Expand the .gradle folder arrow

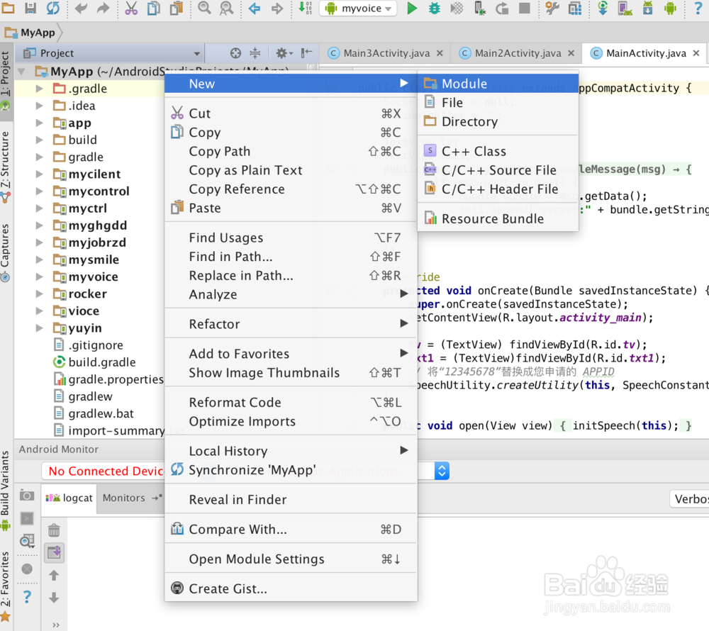click(40, 89)
